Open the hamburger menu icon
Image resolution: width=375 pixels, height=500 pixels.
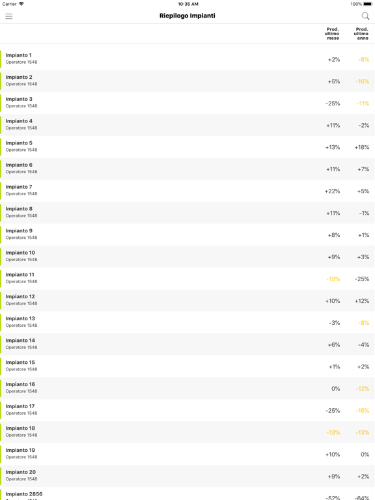(x=9, y=16)
